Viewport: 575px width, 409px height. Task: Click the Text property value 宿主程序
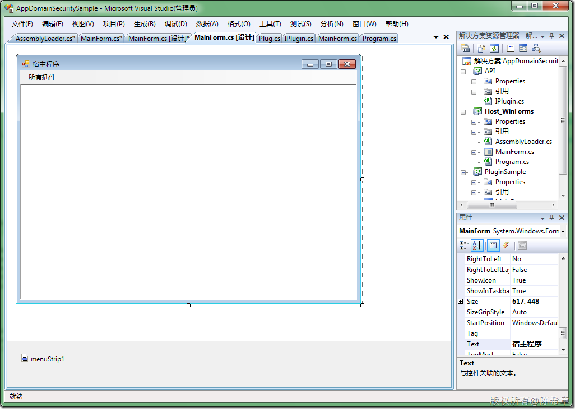(x=534, y=344)
